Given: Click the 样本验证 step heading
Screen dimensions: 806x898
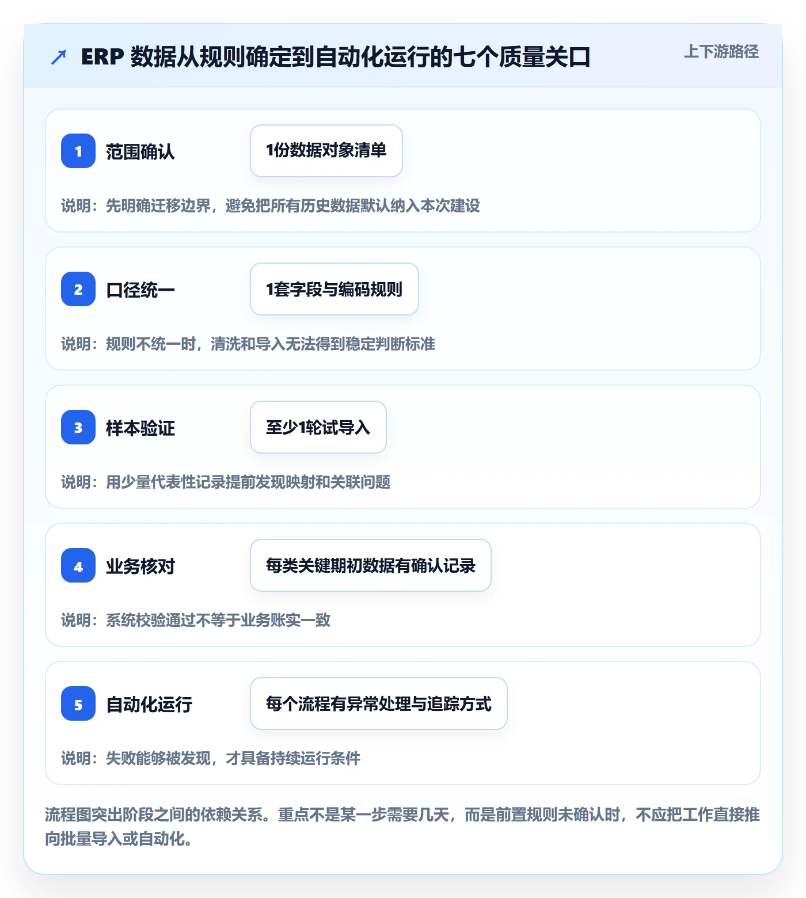Looking at the screenshot, I should click(140, 428).
